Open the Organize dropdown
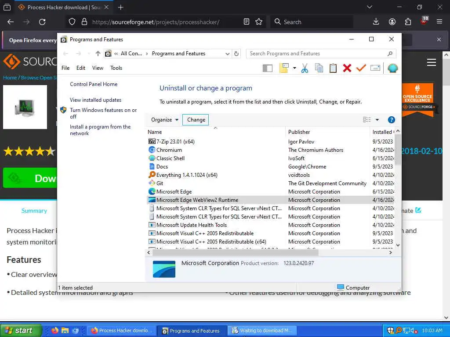The image size is (450, 337). pyautogui.click(x=165, y=120)
